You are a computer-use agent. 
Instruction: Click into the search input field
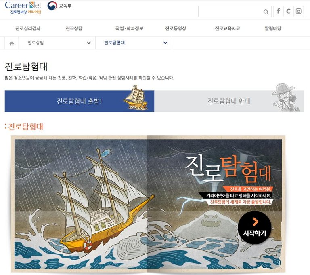[231, 11]
